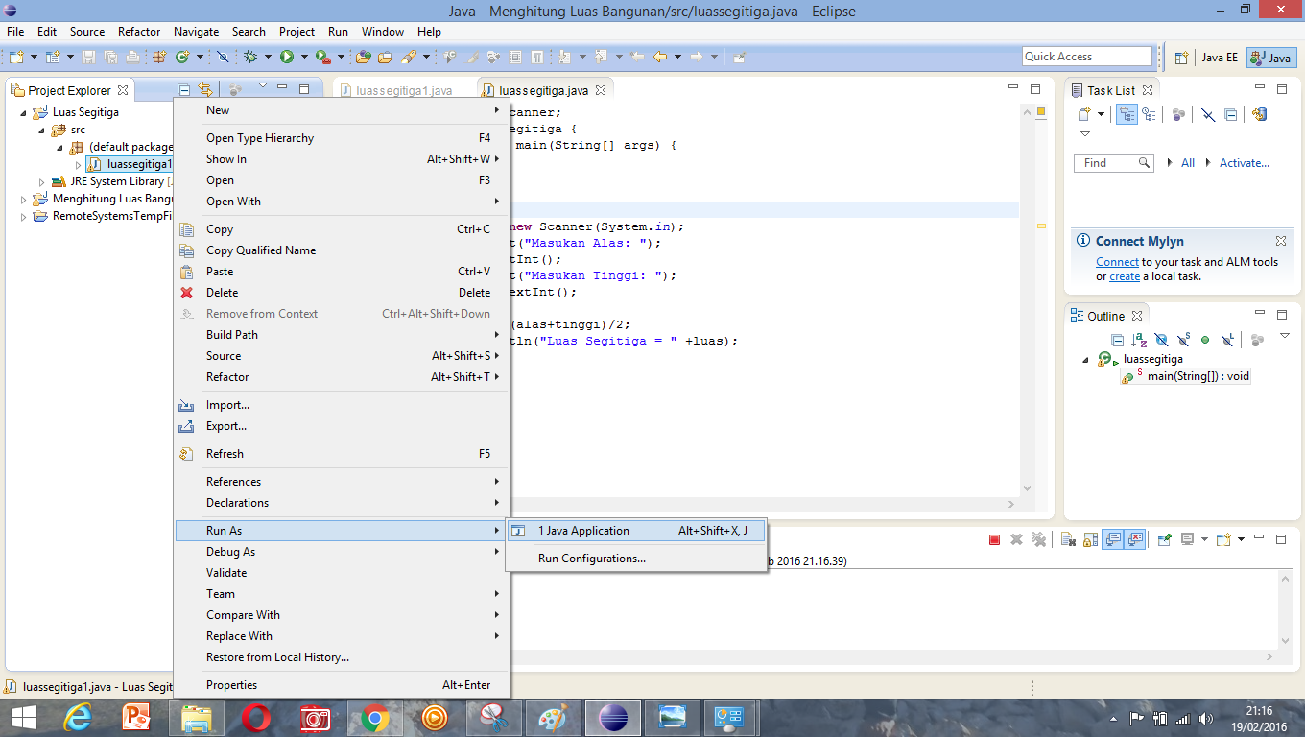
Task: Click the Quick Access search field
Action: click(x=1087, y=57)
